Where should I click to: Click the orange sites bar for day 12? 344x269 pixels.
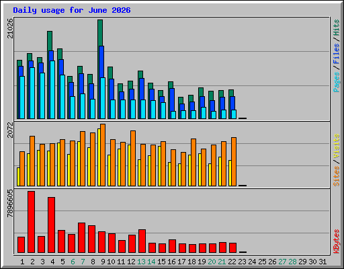tap(133, 158)
